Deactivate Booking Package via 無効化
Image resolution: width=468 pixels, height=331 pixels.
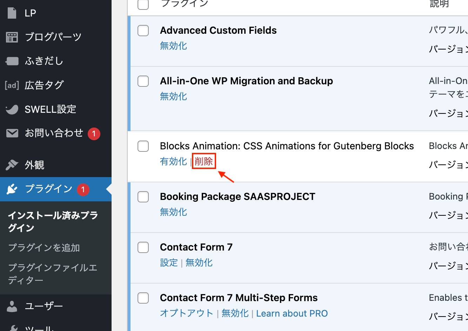173,212
